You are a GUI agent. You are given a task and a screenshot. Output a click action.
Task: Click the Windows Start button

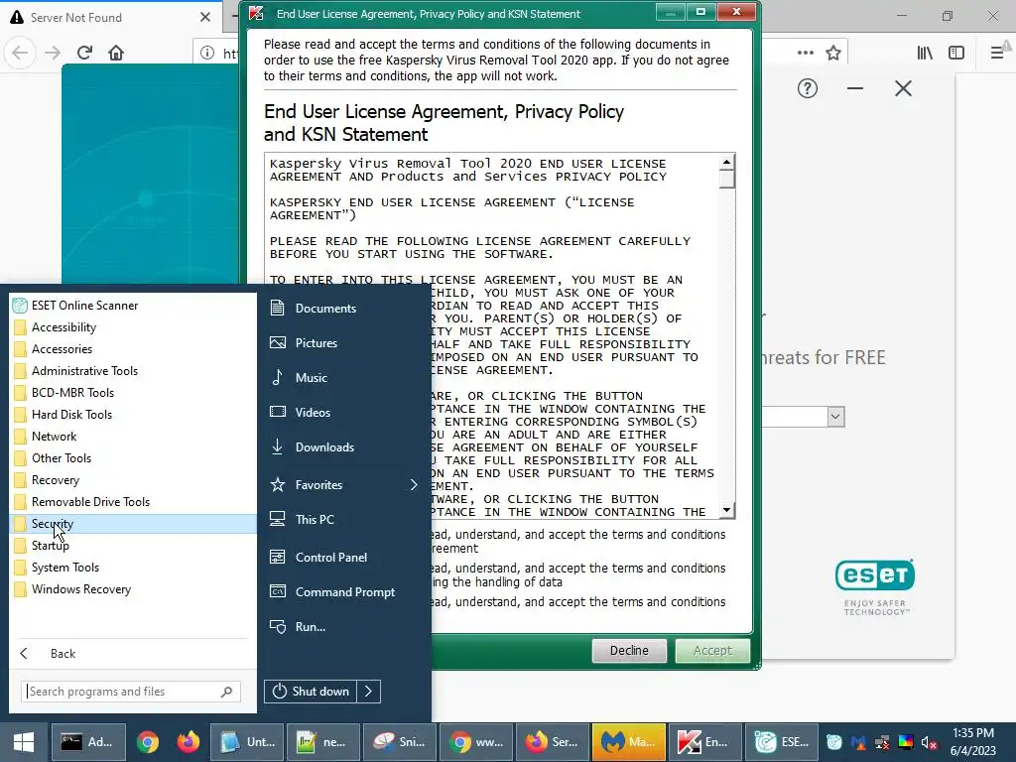[24, 742]
